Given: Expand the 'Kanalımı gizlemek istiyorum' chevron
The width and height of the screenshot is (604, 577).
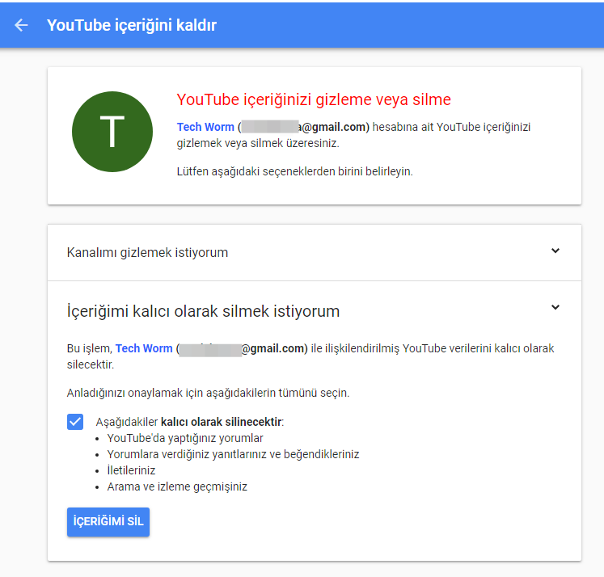Looking at the screenshot, I should tap(555, 251).
